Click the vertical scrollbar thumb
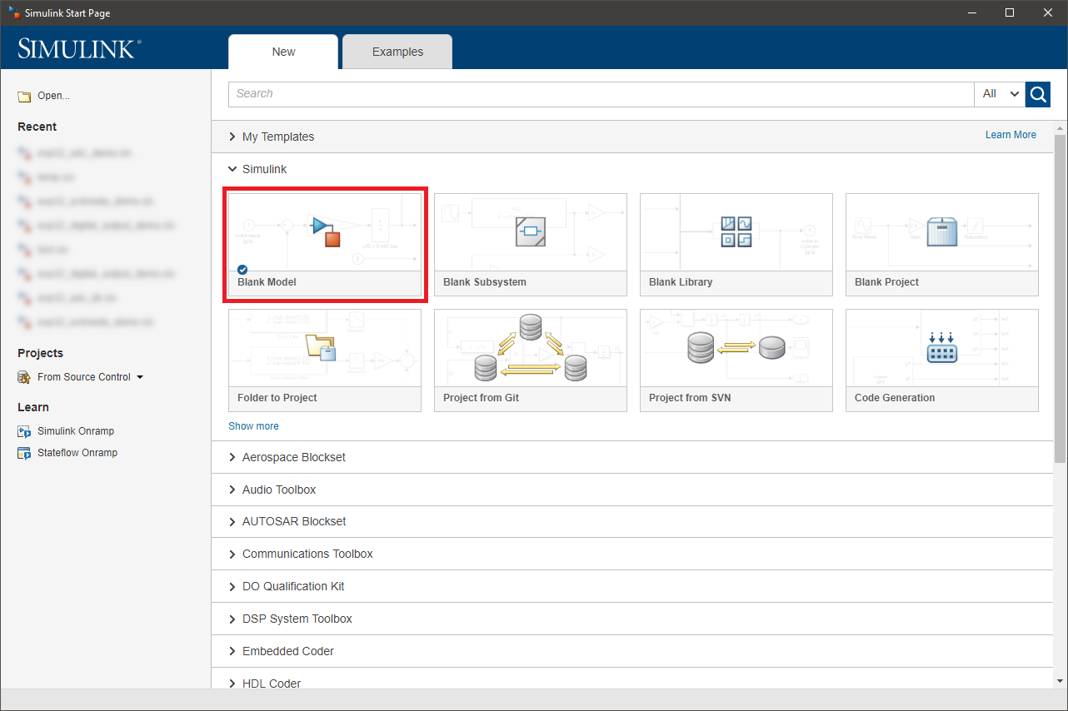Viewport: 1068px width, 711px height. click(x=1061, y=298)
